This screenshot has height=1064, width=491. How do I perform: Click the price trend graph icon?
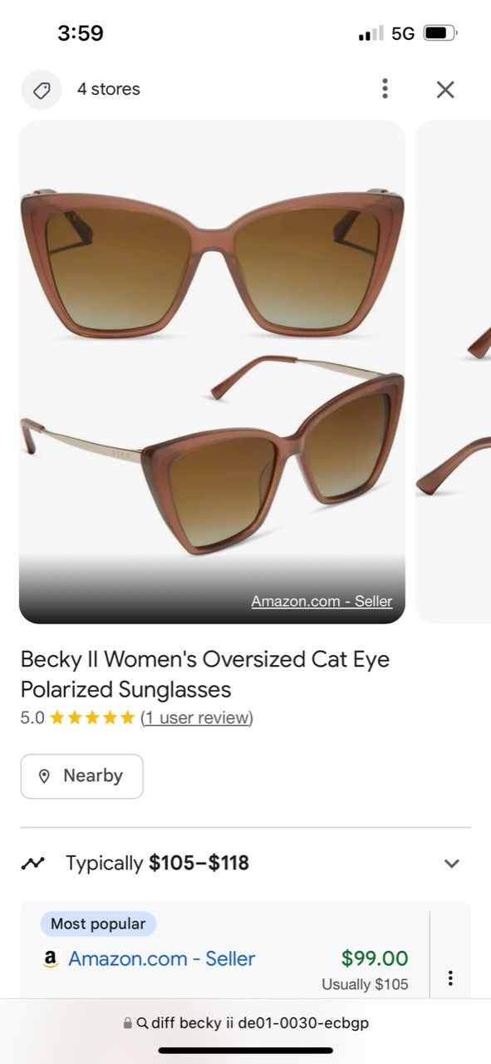(34, 863)
